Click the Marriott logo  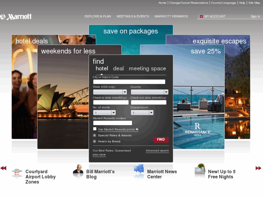(x=16, y=17)
